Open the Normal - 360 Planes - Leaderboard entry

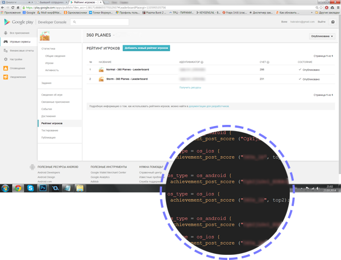tap(128, 70)
